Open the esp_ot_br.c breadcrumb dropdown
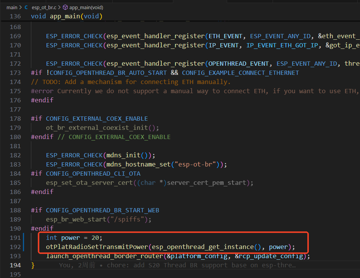The height and width of the screenshot is (278, 360). tap(44, 7)
